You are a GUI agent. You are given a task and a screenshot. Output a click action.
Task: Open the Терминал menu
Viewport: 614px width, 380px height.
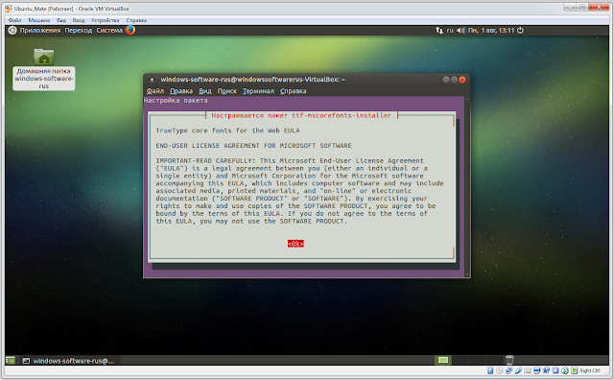click(x=258, y=91)
